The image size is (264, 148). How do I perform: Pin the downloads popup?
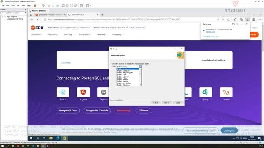(247, 24)
